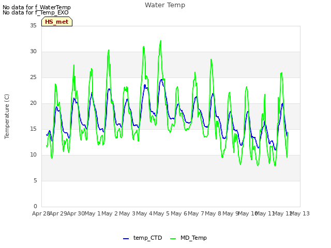Click the highest green MD_Temp peak near May 5
Image resolution: width=331 pixels, height=248 pixels.
tap(161, 41)
